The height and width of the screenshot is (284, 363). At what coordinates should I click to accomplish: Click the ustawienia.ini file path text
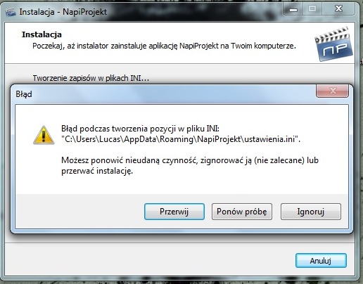(x=181, y=139)
